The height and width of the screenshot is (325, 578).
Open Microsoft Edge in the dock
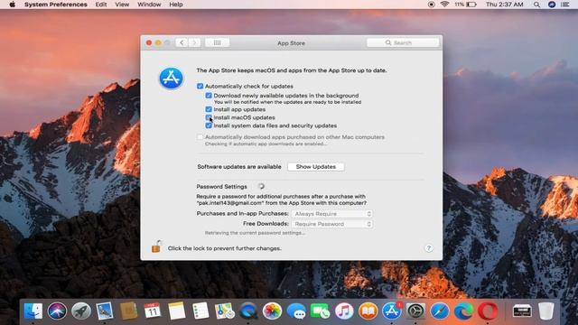click(463, 311)
